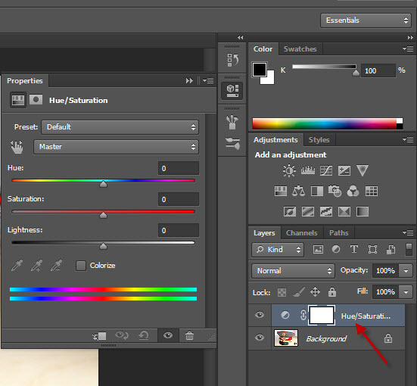The image size is (417, 386).
Task: Hide the Background layer
Action: click(x=260, y=338)
